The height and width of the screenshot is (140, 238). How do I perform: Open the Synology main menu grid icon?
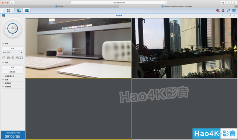[8, 11]
